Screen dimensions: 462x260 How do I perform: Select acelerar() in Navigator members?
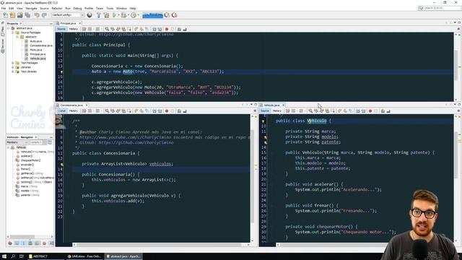[x=27, y=156]
